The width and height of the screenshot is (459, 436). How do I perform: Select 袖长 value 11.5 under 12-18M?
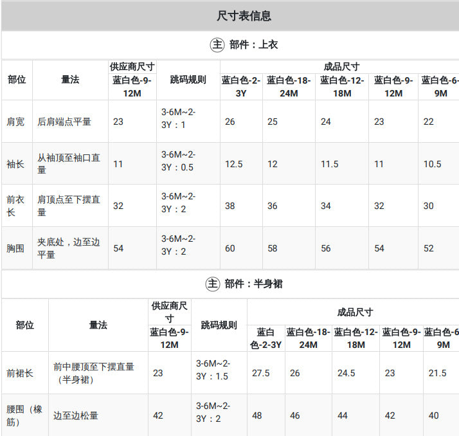coord(330,164)
